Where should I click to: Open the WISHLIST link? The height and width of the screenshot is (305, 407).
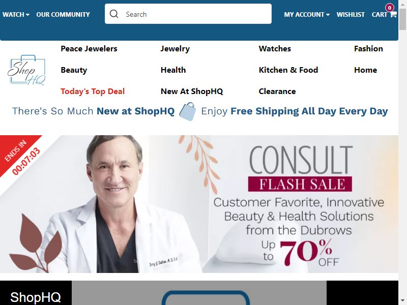351,15
